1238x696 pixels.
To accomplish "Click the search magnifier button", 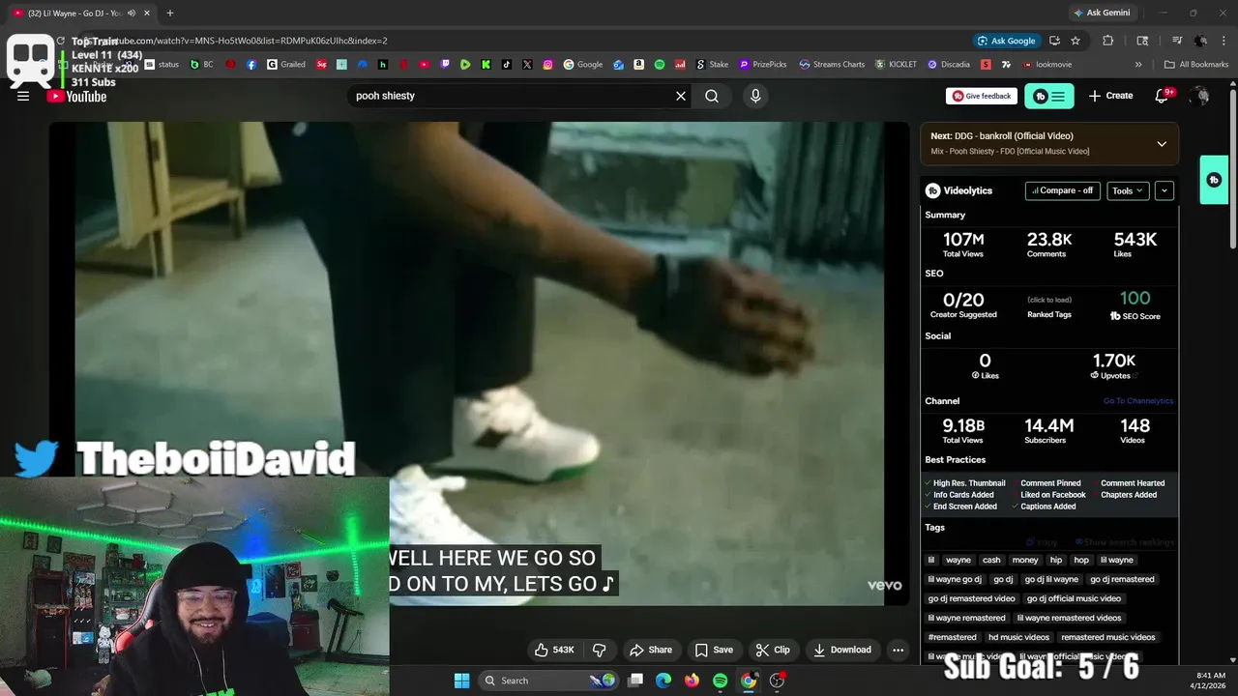I will [712, 96].
